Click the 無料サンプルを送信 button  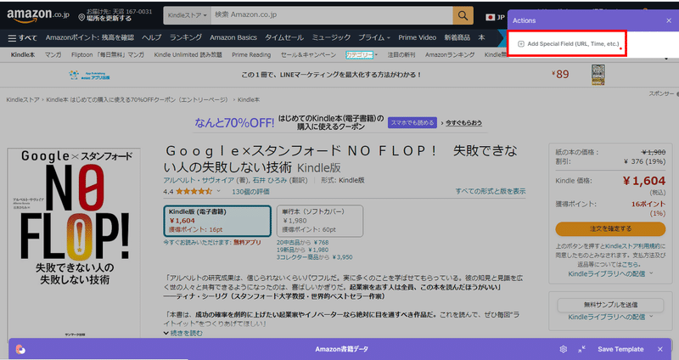[610, 305]
